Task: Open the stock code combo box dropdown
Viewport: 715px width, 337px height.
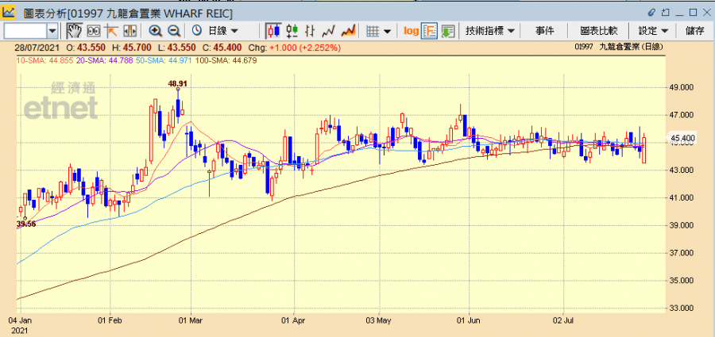Action: pyautogui.click(x=52, y=30)
